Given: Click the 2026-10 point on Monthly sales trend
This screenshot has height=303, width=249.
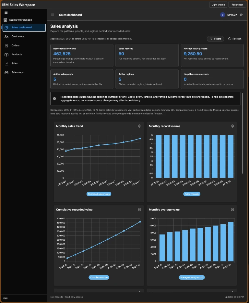Looking at the screenshot, I should [140, 139].
